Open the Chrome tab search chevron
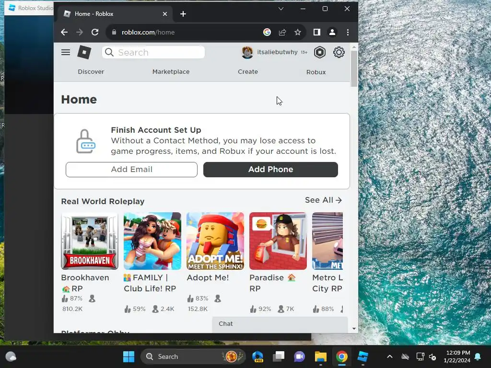Image resolution: width=491 pixels, height=368 pixels. click(281, 9)
